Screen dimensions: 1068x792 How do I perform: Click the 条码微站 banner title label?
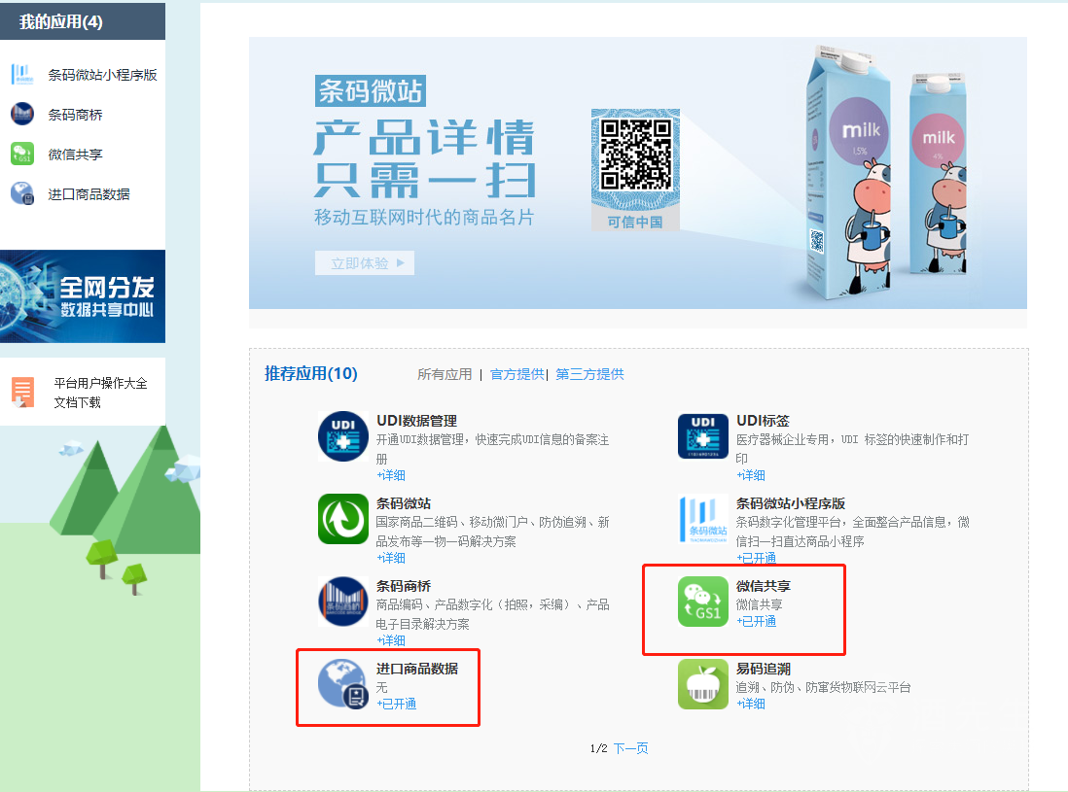pyautogui.click(x=371, y=91)
